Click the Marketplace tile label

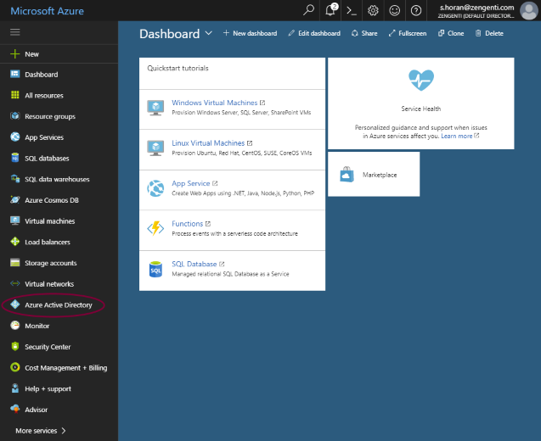380,175
